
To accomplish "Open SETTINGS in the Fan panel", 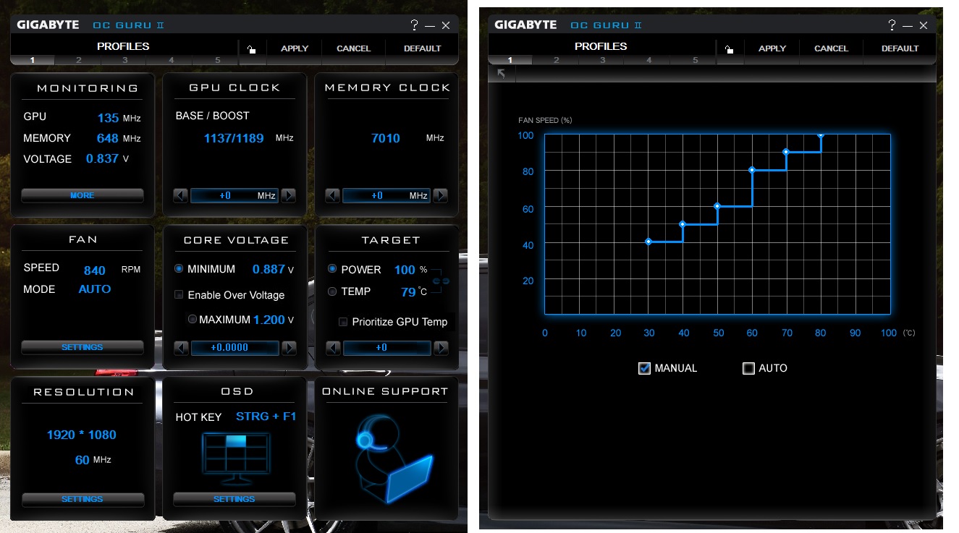I will point(83,347).
